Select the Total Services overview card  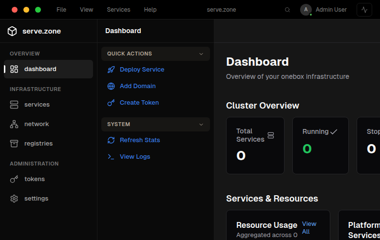point(255,145)
